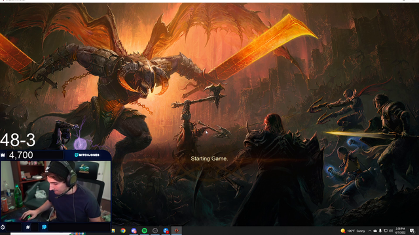Open the volume speaker tray icon

(x=391, y=230)
